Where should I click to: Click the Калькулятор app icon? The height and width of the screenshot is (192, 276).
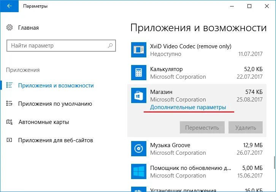click(139, 73)
